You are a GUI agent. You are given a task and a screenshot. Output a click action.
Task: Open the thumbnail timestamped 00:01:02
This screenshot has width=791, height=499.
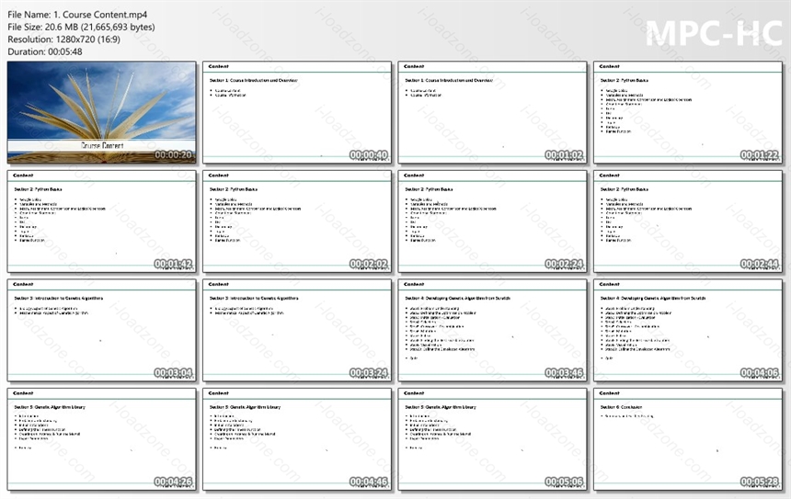tap(492, 112)
